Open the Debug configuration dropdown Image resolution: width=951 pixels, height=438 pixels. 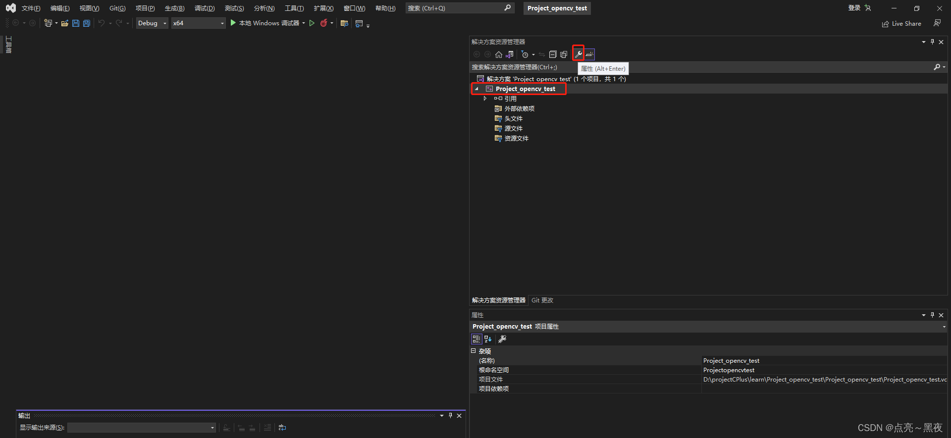click(x=152, y=23)
